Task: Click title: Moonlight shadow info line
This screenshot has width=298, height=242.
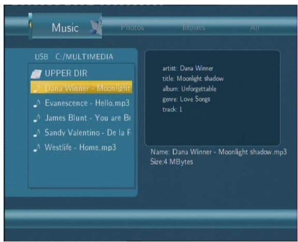Action: point(193,79)
